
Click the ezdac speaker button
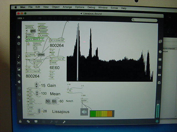(x=84, y=112)
